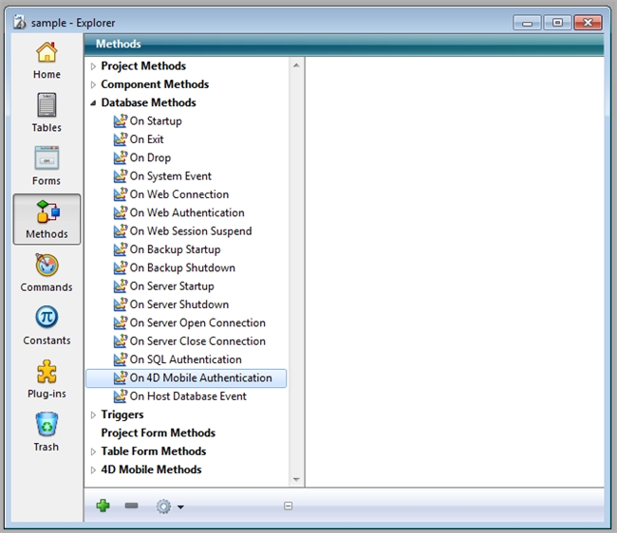
Task: Show the Plug-ins page
Action: pyautogui.click(x=47, y=379)
